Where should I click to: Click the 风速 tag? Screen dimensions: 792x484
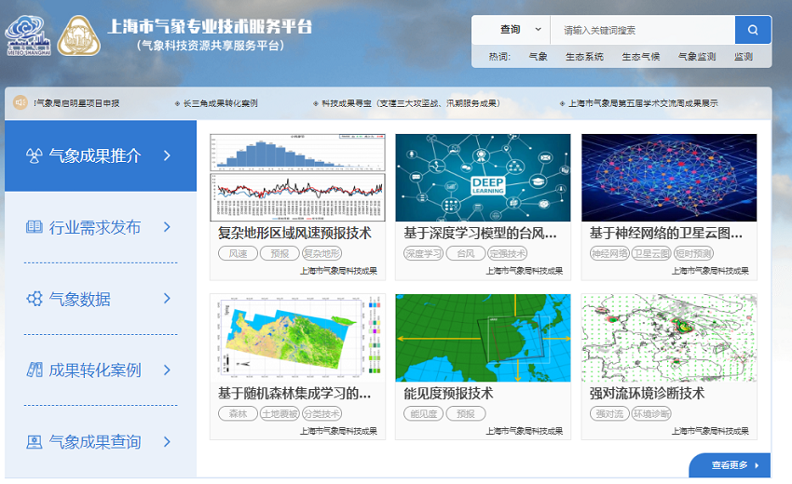[x=238, y=253]
